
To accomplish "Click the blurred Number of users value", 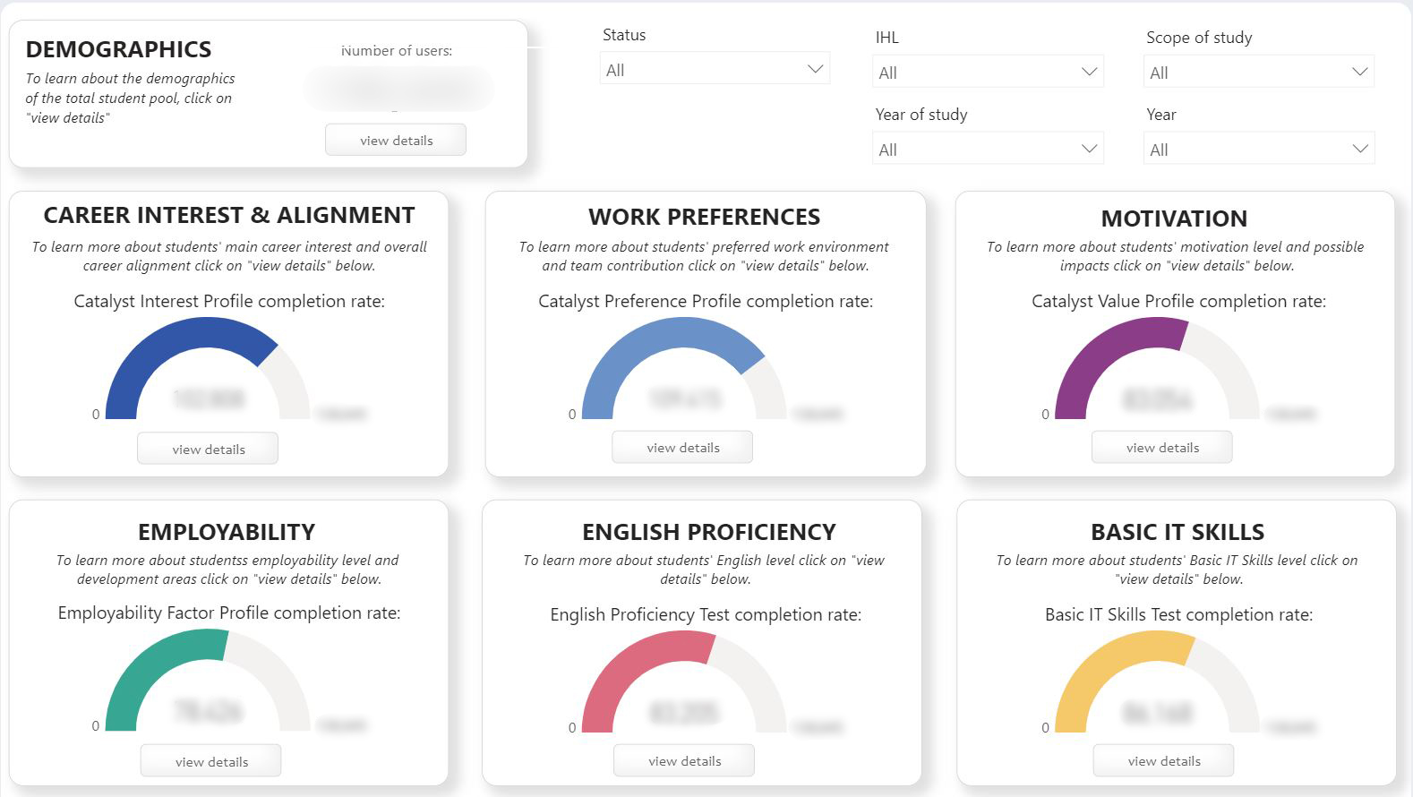I will [x=398, y=89].
